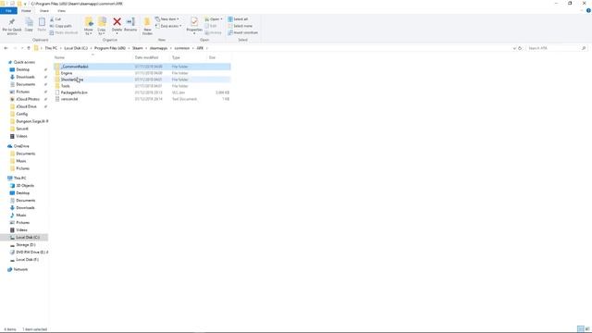Switch to details view in status bar
Image resolution: width=592 pixels, height=333 pixels.
581,329
